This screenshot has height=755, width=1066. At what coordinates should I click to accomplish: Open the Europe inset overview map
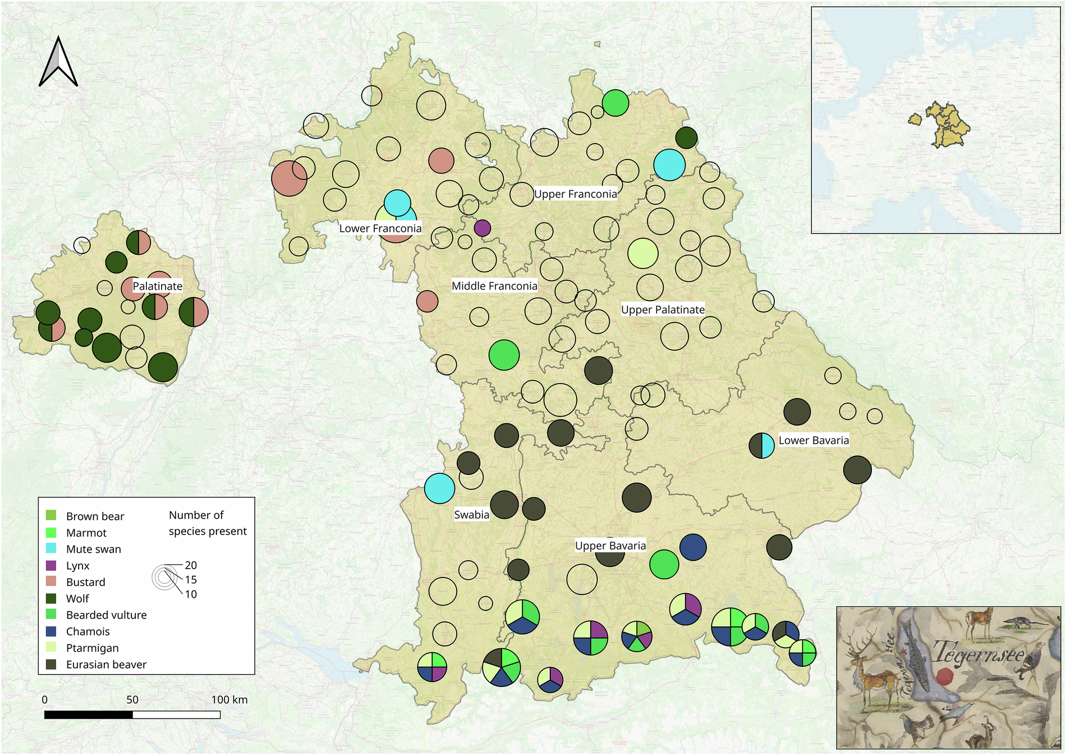pos(935,120)
